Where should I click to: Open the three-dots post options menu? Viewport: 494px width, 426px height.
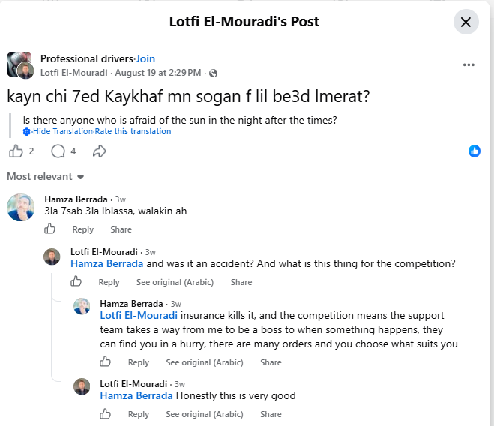(469, 64)
